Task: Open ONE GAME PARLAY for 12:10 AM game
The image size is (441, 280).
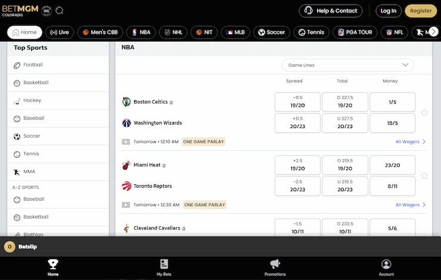Action: (x=203, y=142)
